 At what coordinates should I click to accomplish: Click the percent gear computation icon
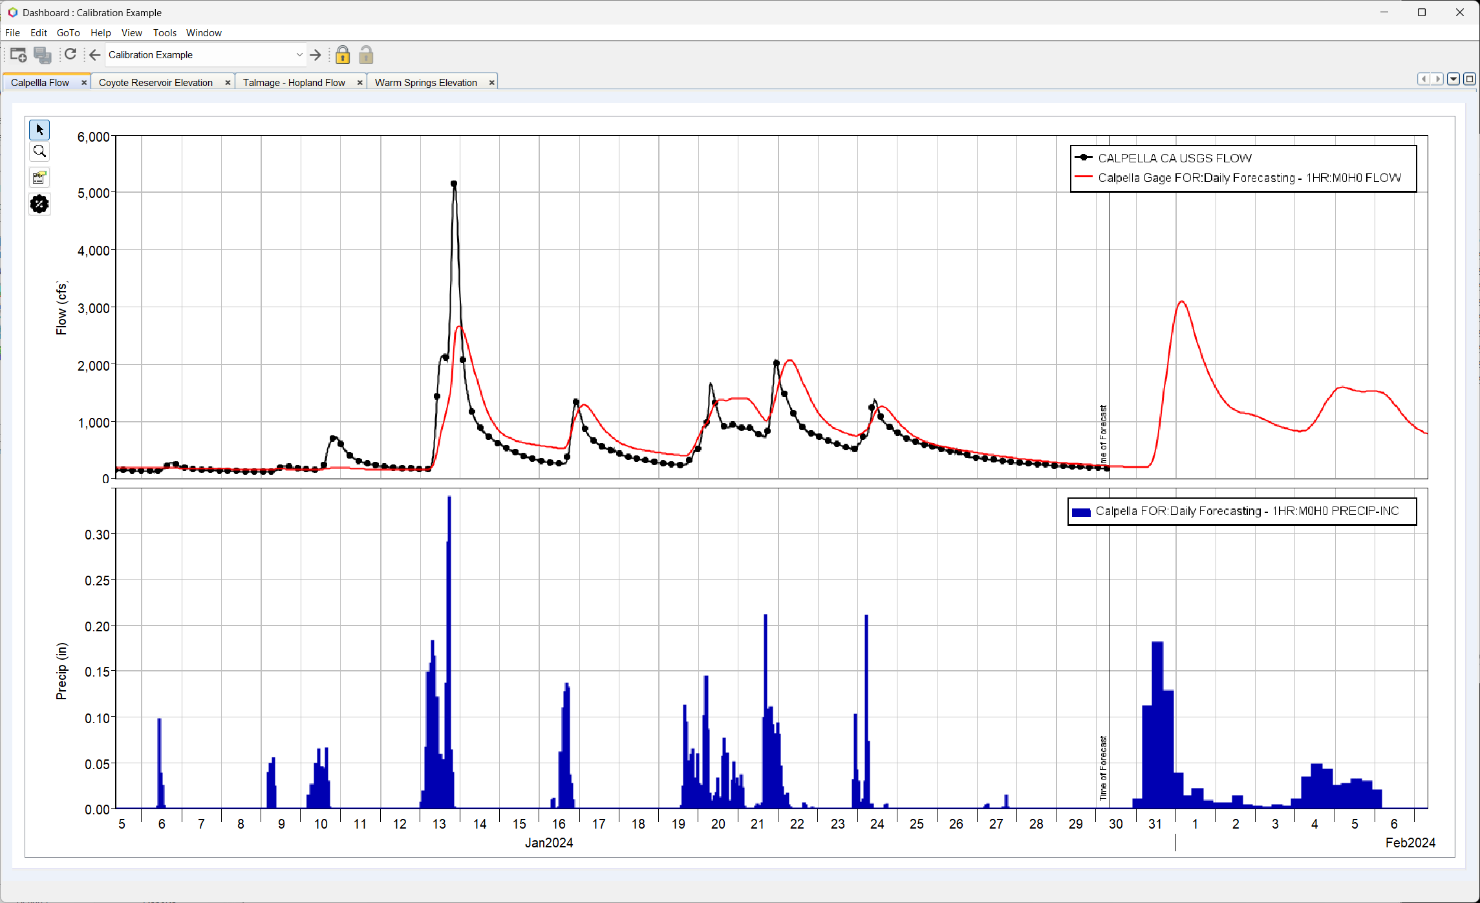pos(39,204)
